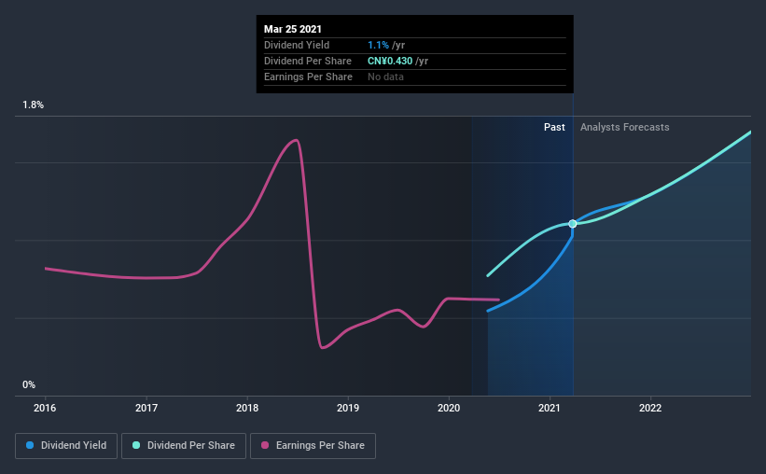Click the highlighted data point marker on chart

573,224
